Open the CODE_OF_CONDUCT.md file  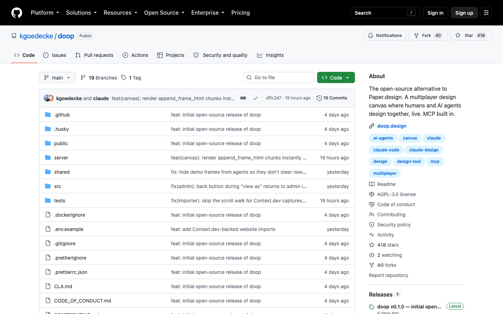82,301
